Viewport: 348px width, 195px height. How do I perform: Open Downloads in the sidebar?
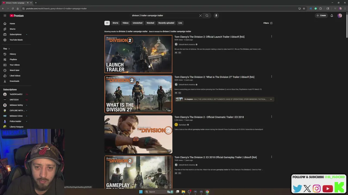click(16, 81)
